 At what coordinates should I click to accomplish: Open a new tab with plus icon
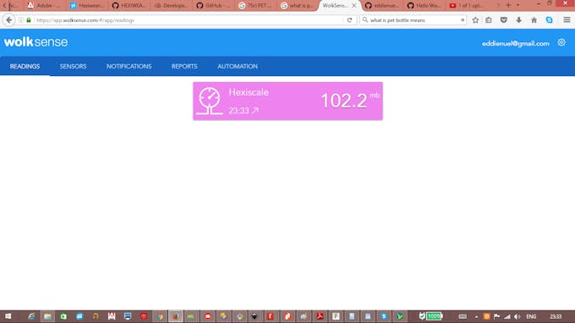(508, 5)
